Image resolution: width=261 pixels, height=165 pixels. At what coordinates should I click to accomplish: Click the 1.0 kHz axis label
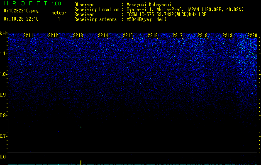pyautogui.click(x=4, y=74)
